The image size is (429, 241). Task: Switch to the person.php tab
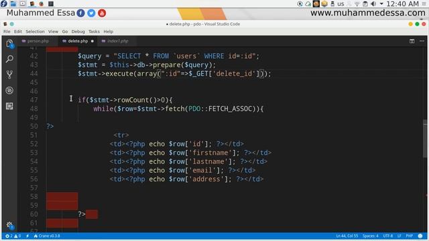pyautogui.click(x=38, y=41)
